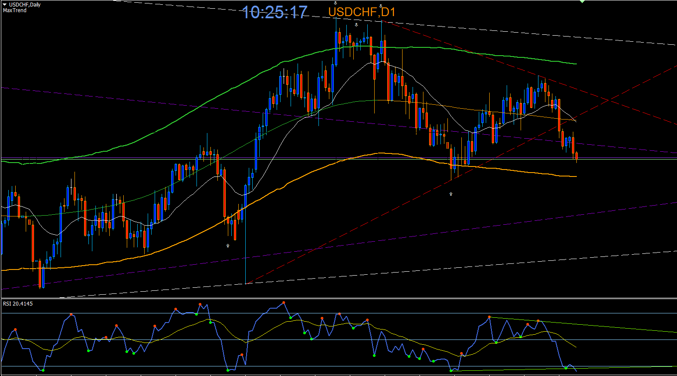This screenshot has width=677, height=376.
Task: Select the descending green trendline in the RSI panel
Action: pyautogui.click(x=583, y=324)
